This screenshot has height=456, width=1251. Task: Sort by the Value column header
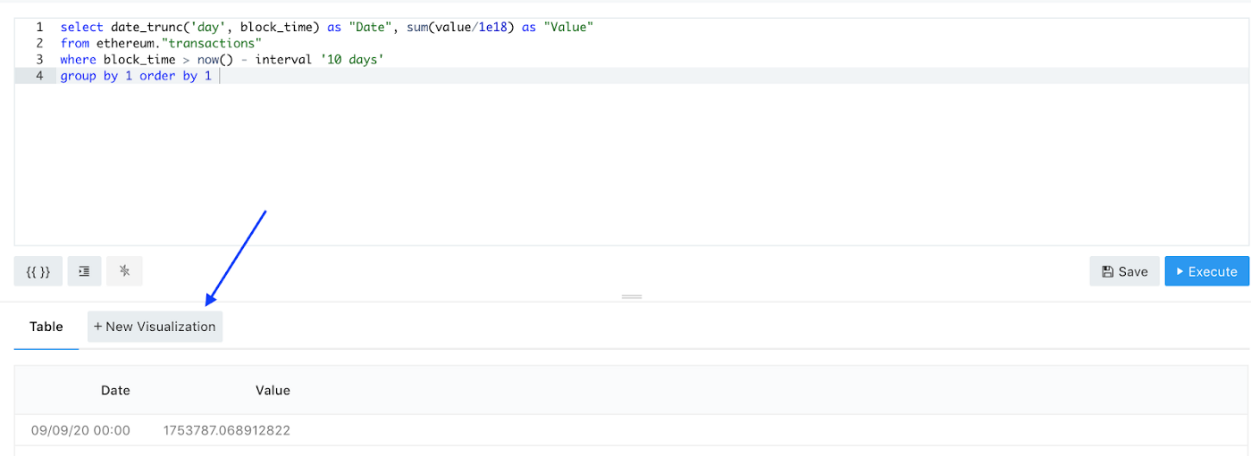tap(273, 390)
